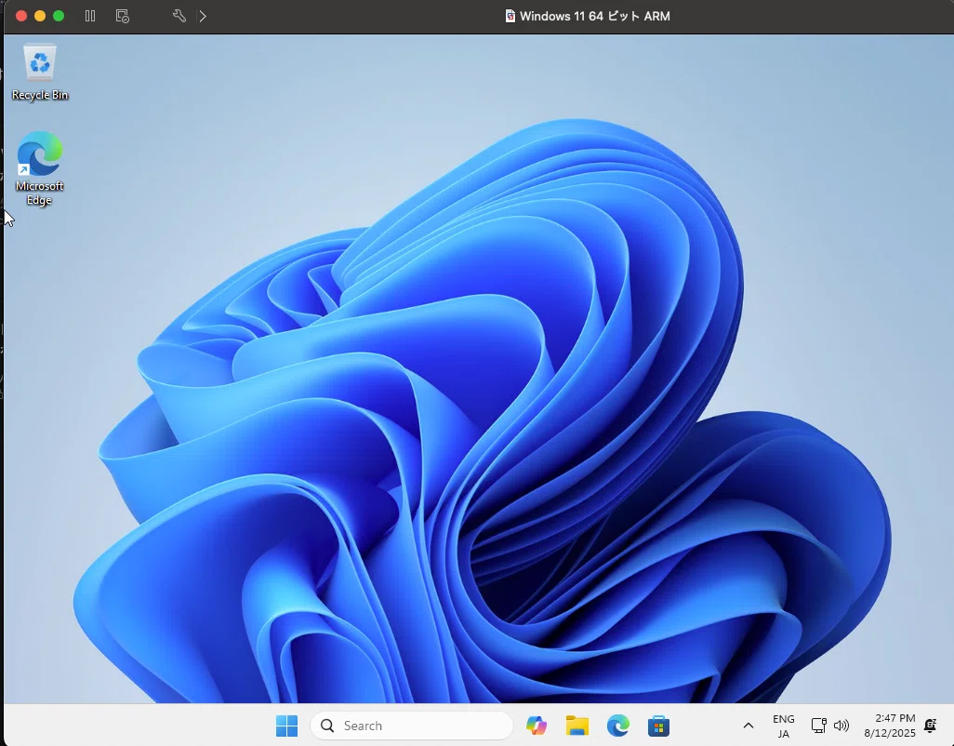Open Microsoft Store from the taskbar

tap(658, 726)
